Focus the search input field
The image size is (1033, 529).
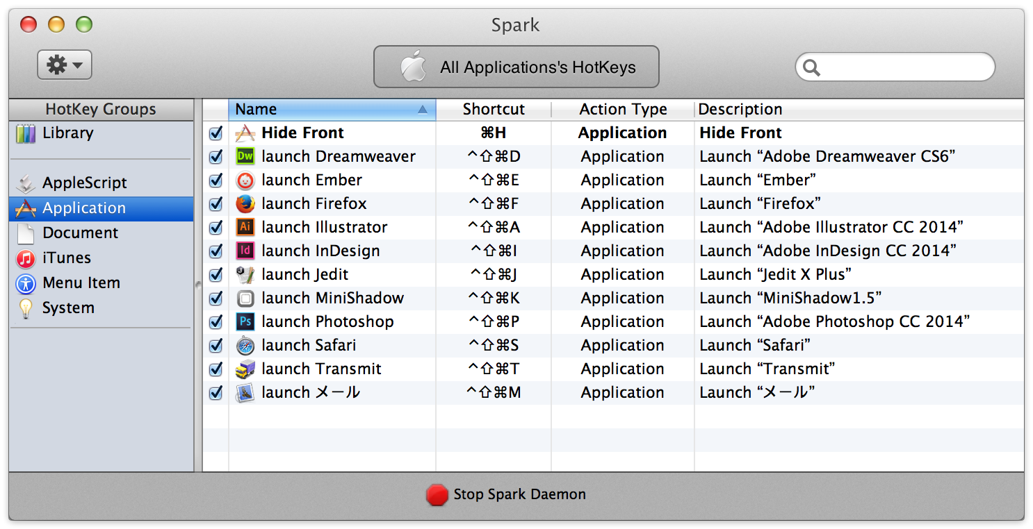pos(895,67)
